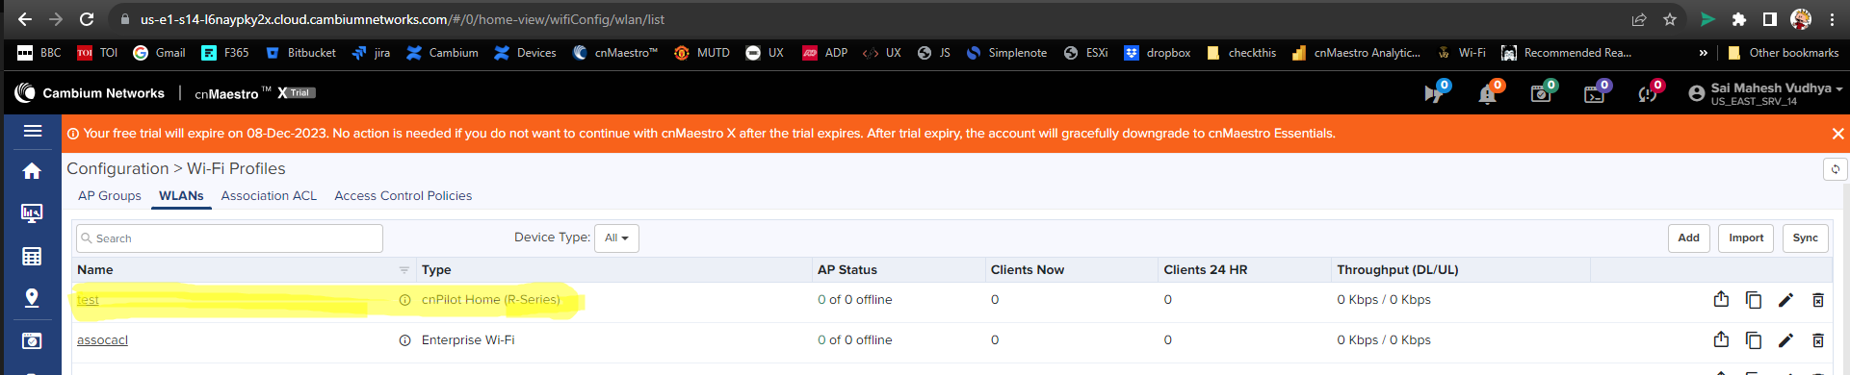Open the Bitbucket bookmark
This screenshot has height=375, width=1850.
[300, 53]
